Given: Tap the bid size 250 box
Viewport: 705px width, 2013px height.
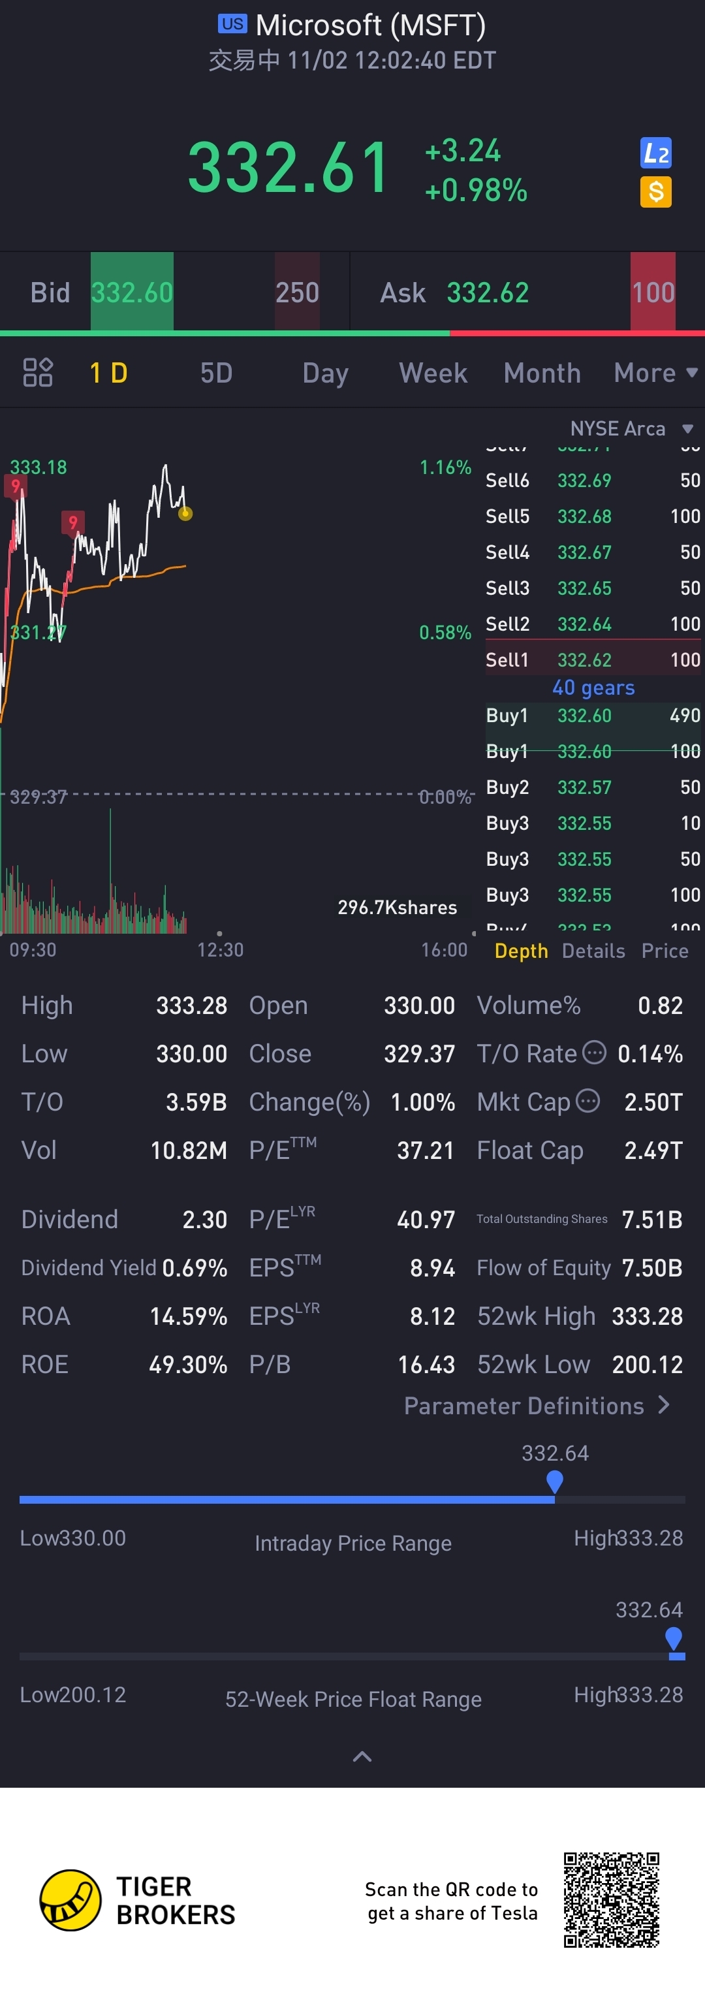Looking at the screenshot, I should [297, 291].
